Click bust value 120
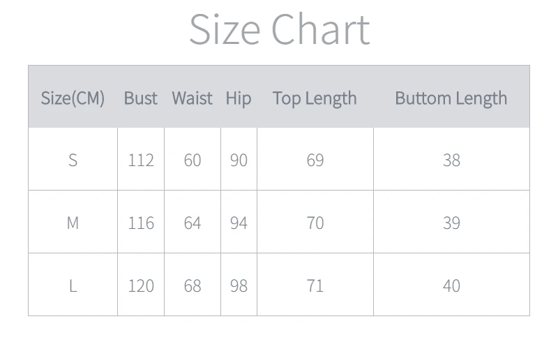This screenshot has height=349, width=558. coord(140,285)
